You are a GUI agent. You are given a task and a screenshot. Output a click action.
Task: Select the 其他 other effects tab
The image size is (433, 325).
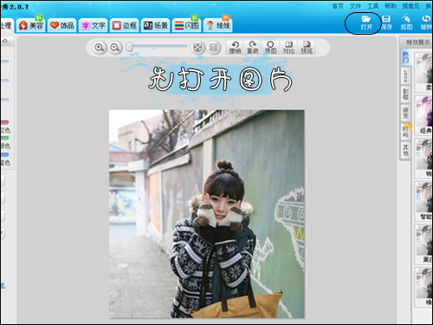click(x=405, y=151)
